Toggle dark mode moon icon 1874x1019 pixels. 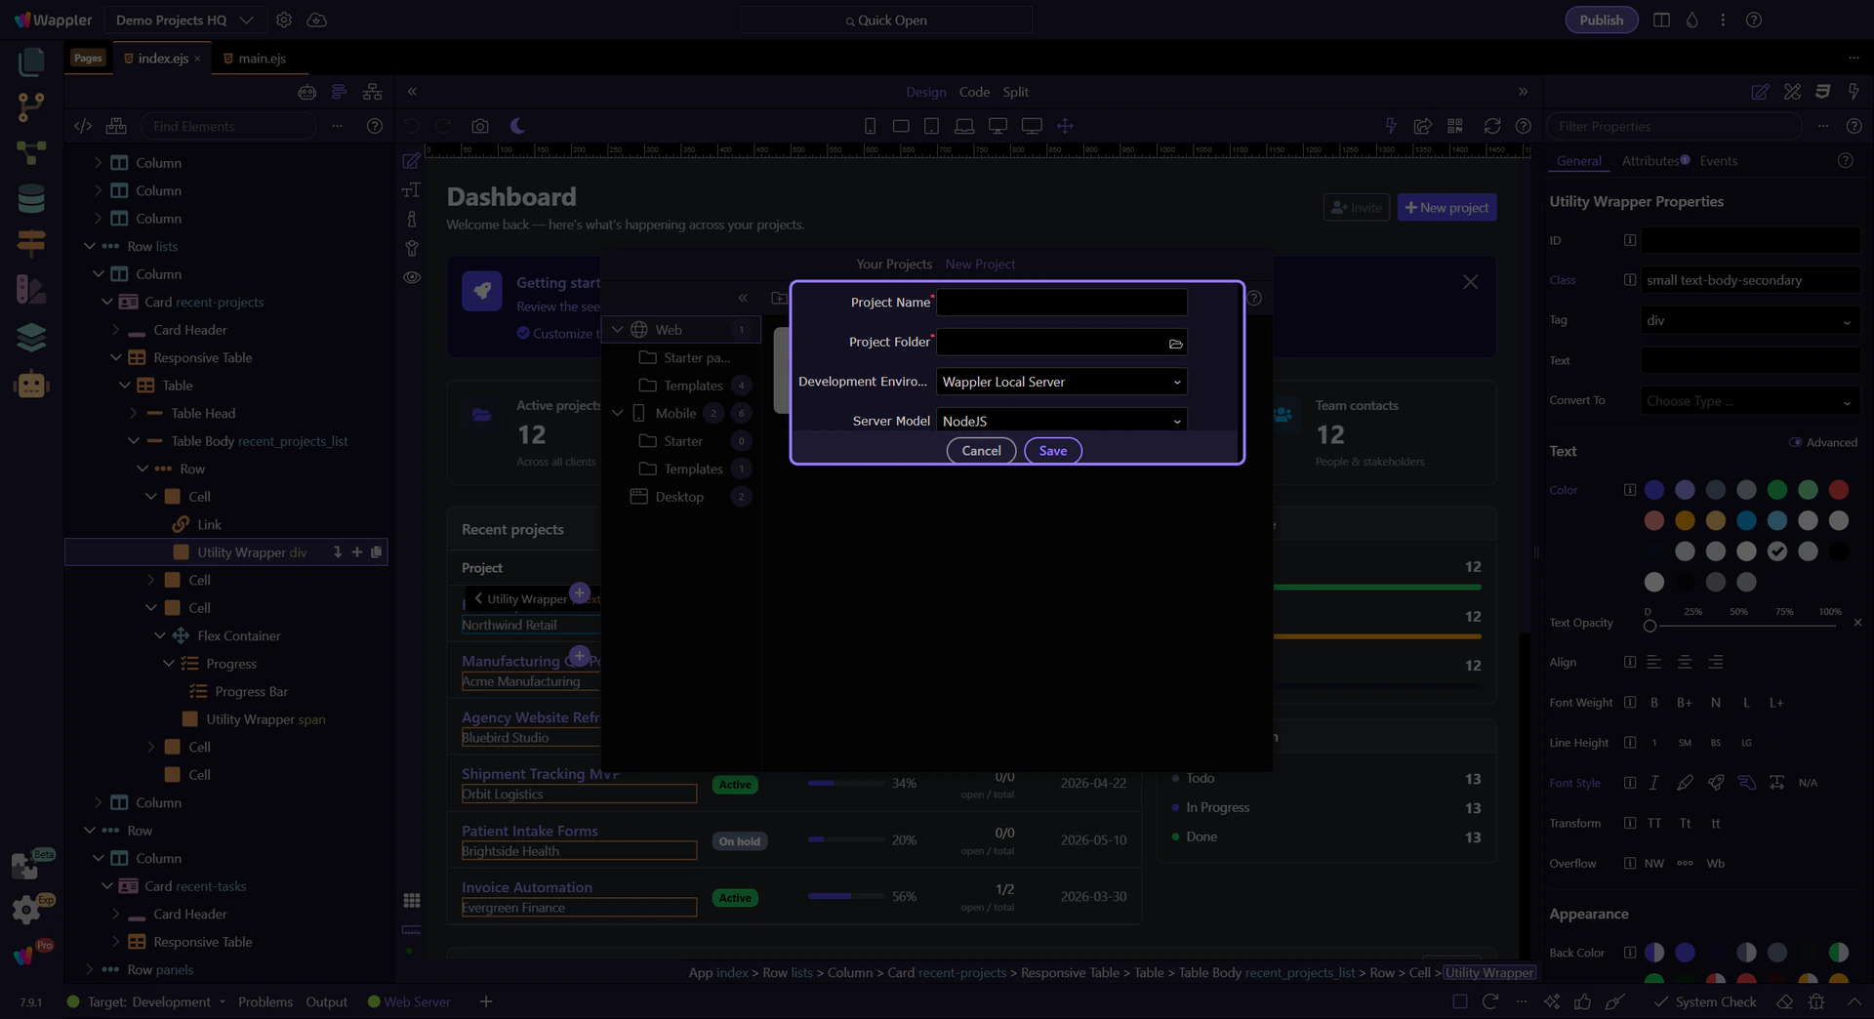(517, 126)
